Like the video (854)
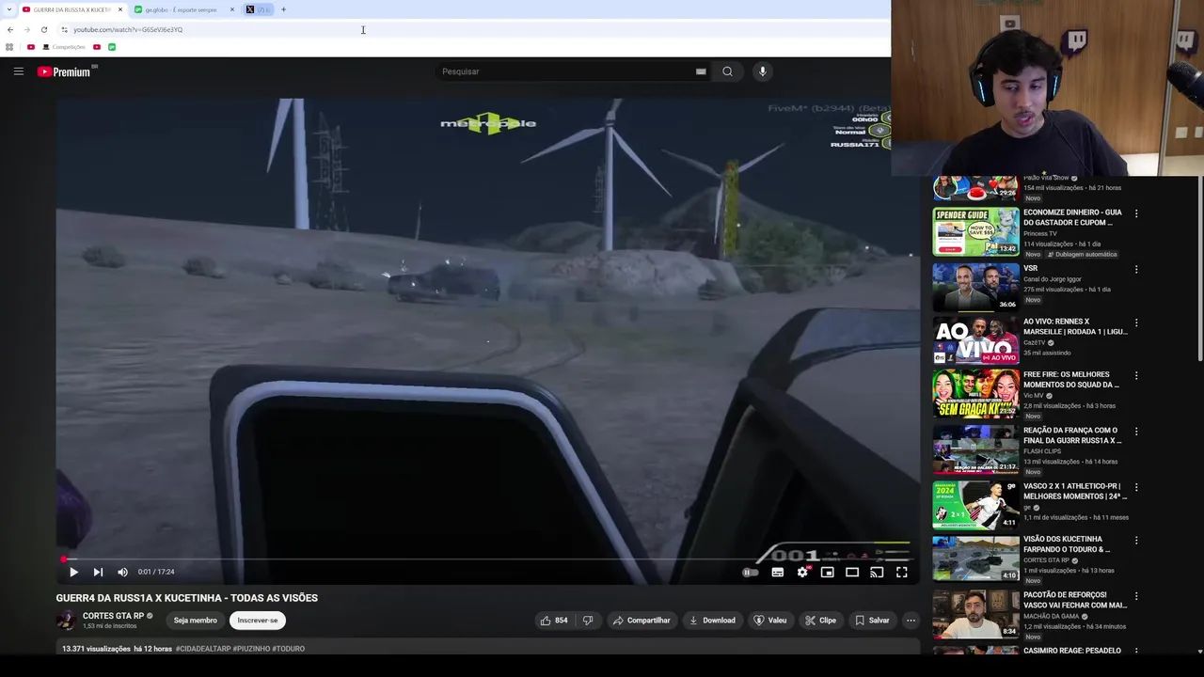This screenshot has height=677, width=1204. point(553,621)
